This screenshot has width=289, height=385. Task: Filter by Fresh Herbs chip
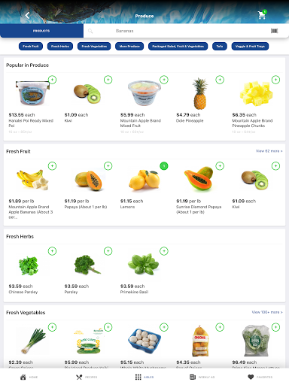(x=60, y=47)
